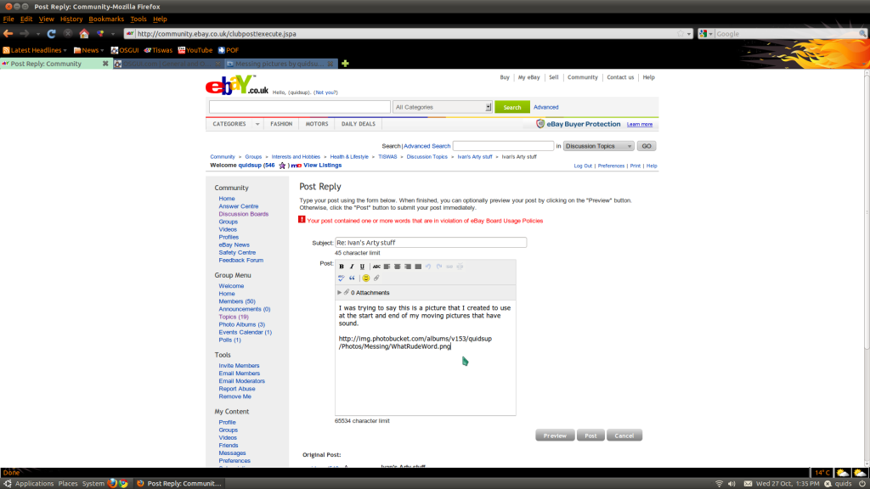Open the Discussion Topics search dropdown
Screen dimensions: 870x489
(x=599, y=146)
